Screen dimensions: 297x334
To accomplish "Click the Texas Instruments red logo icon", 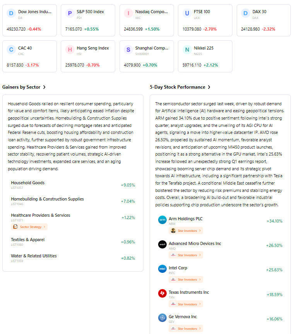I will pyautogui.click(x=162, y=293).
